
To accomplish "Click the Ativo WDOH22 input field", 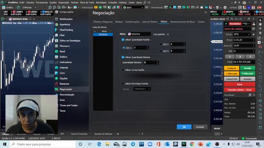I will (x=139, y=34).
